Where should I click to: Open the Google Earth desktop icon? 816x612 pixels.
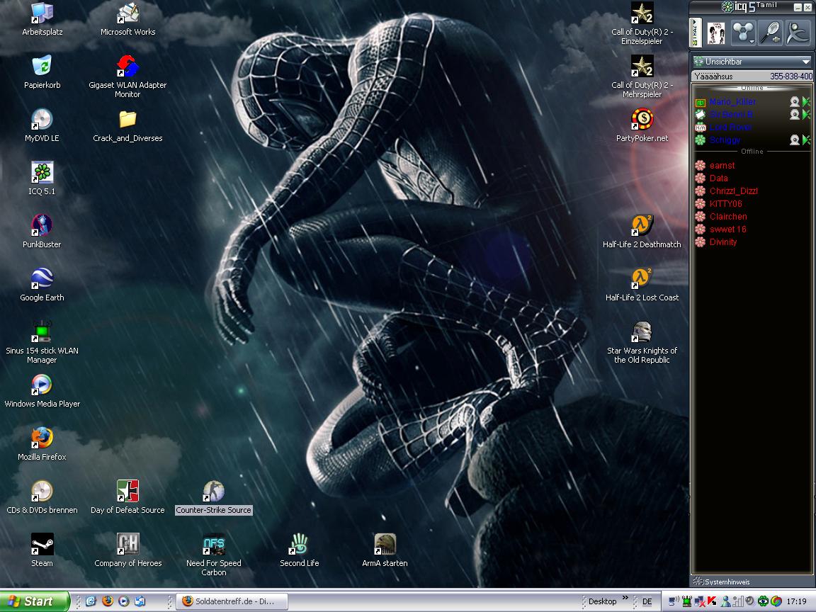[42, 280]
